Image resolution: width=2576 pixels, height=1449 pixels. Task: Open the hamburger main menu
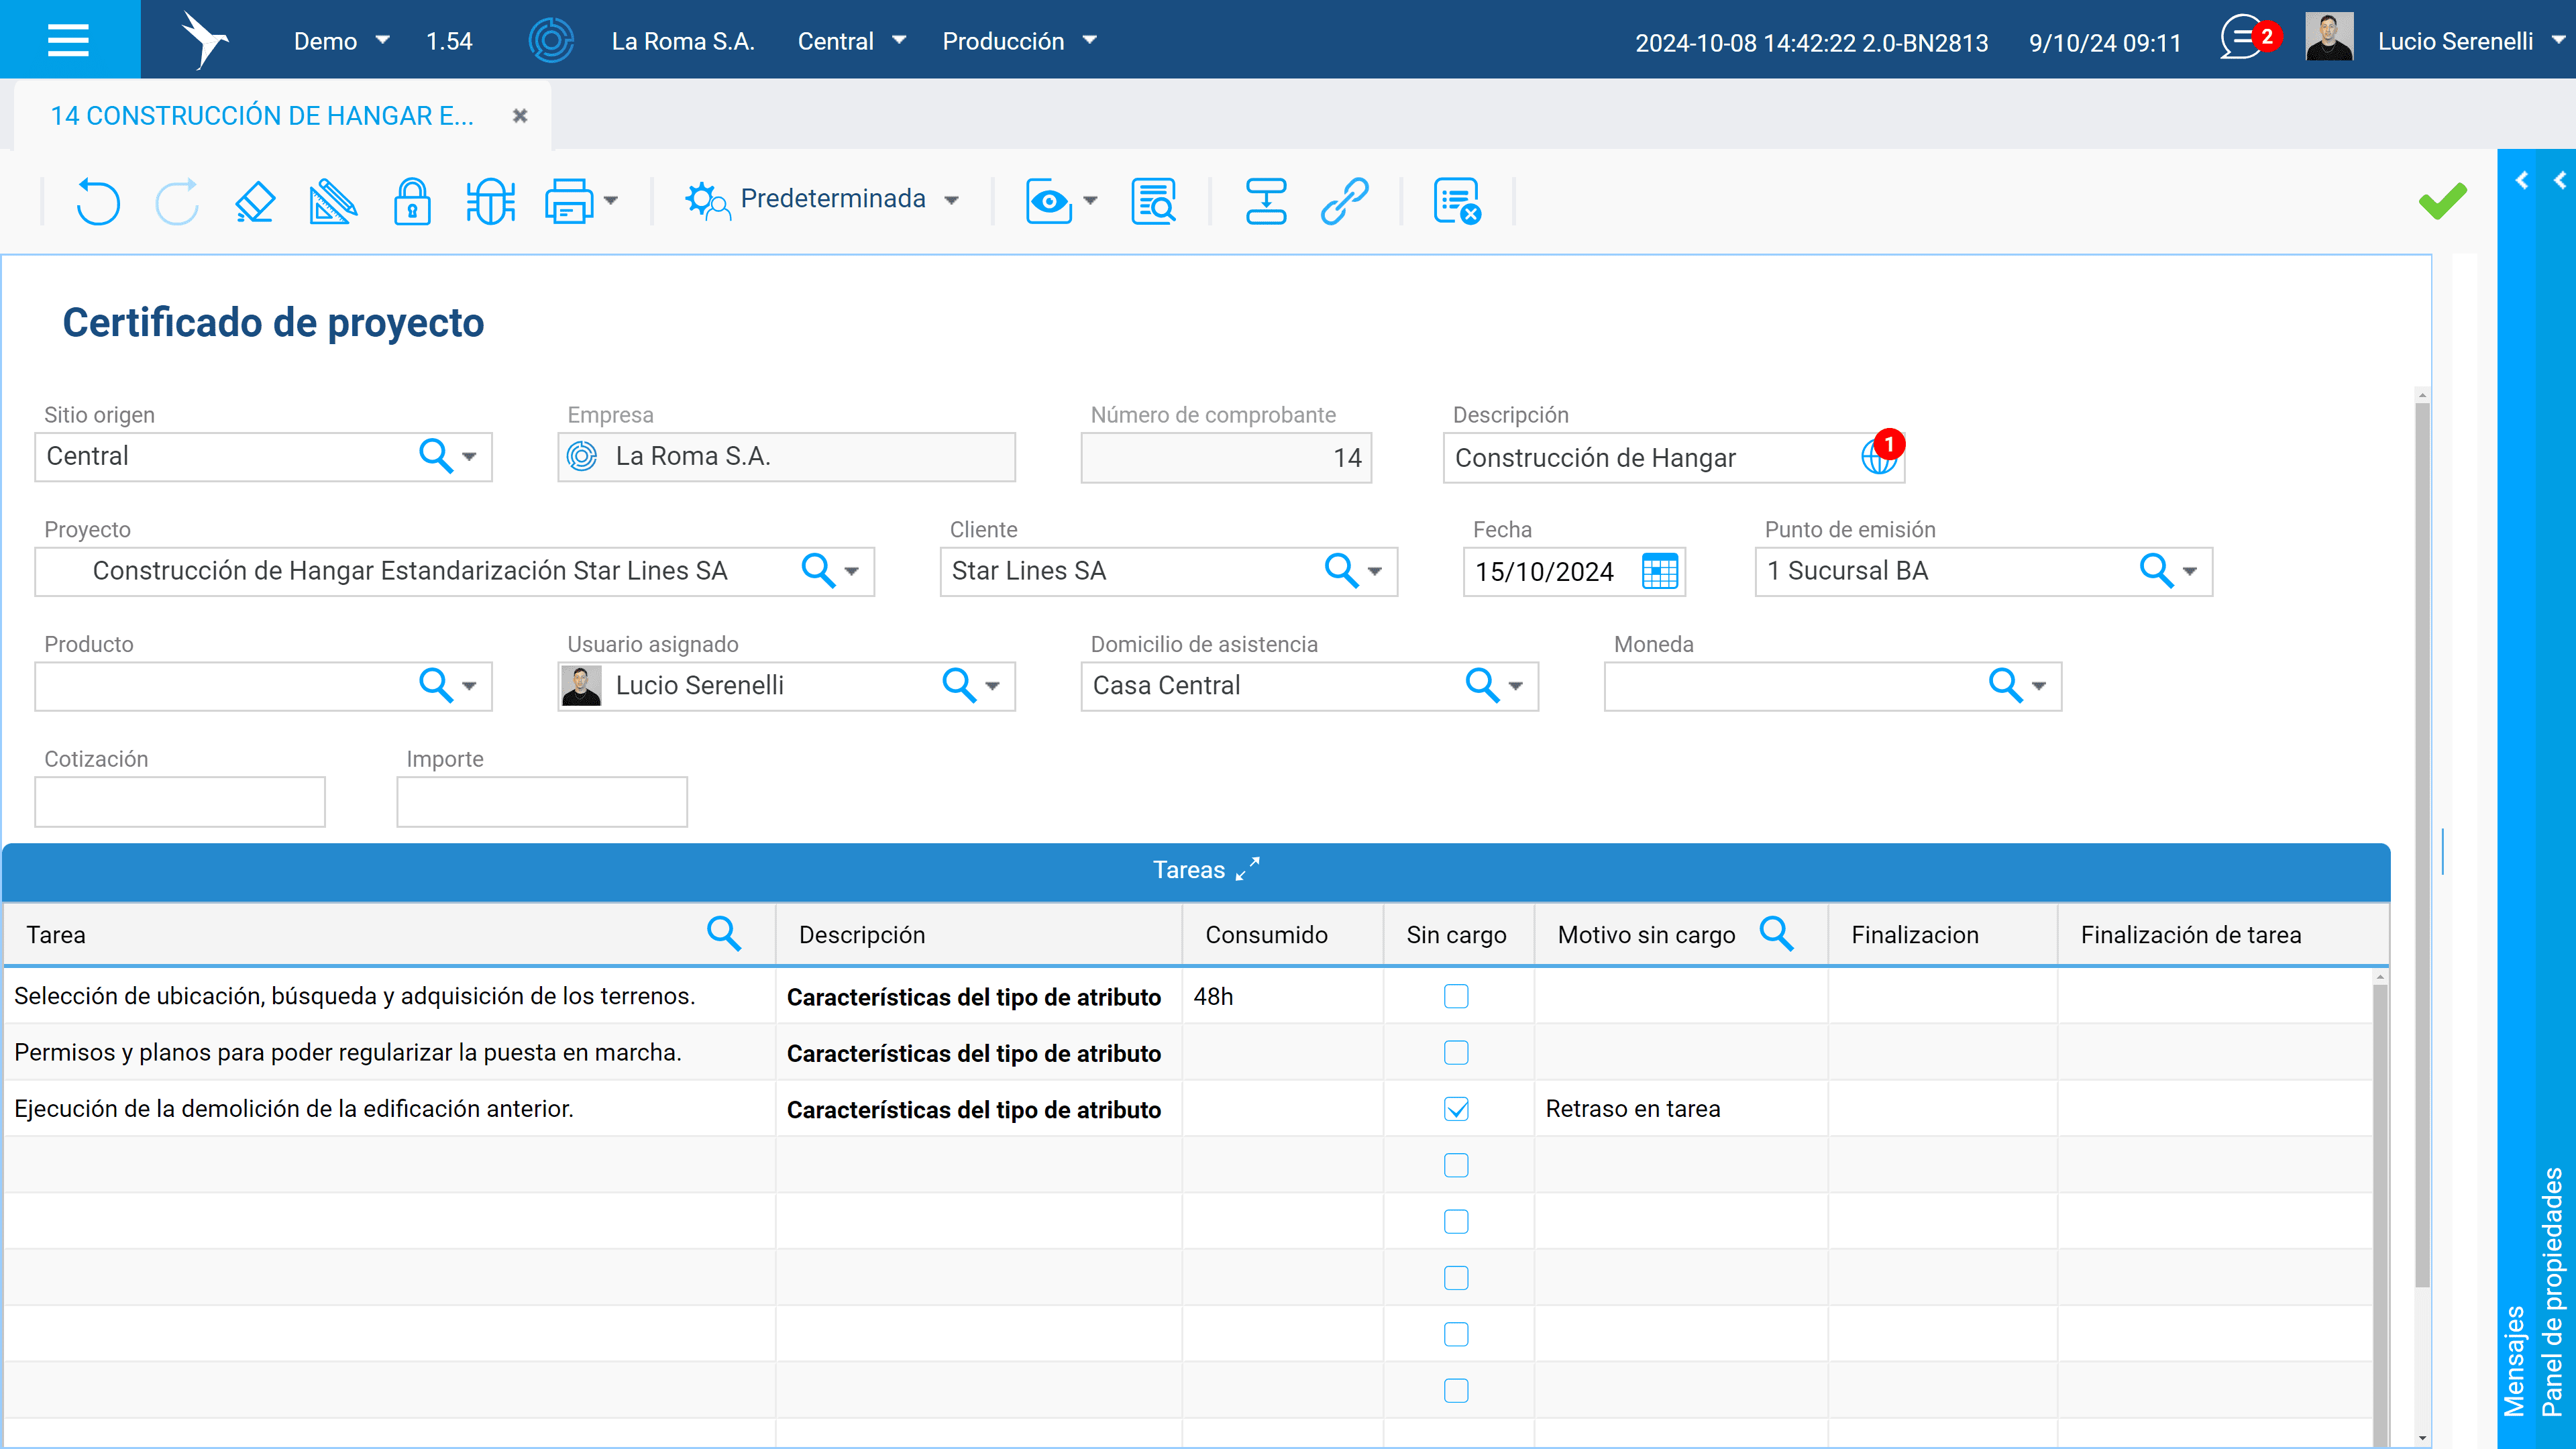(69, 40)
